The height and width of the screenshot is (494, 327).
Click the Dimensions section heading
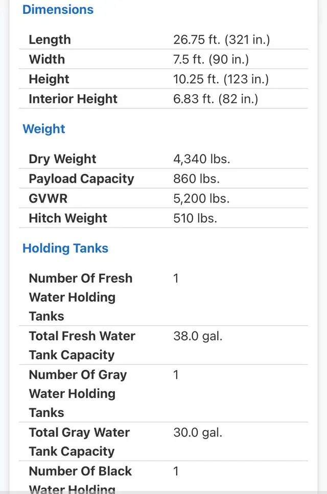pos(58,9)
